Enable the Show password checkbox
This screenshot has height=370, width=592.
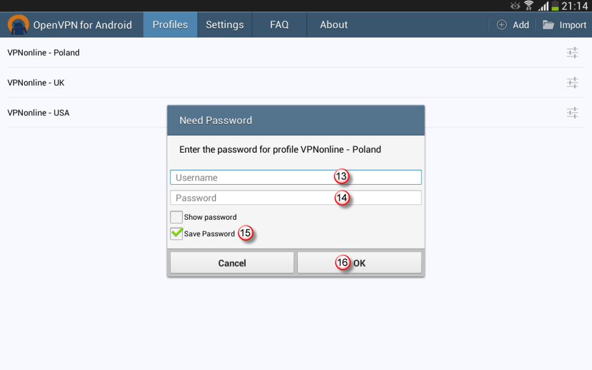pos(177,217)
